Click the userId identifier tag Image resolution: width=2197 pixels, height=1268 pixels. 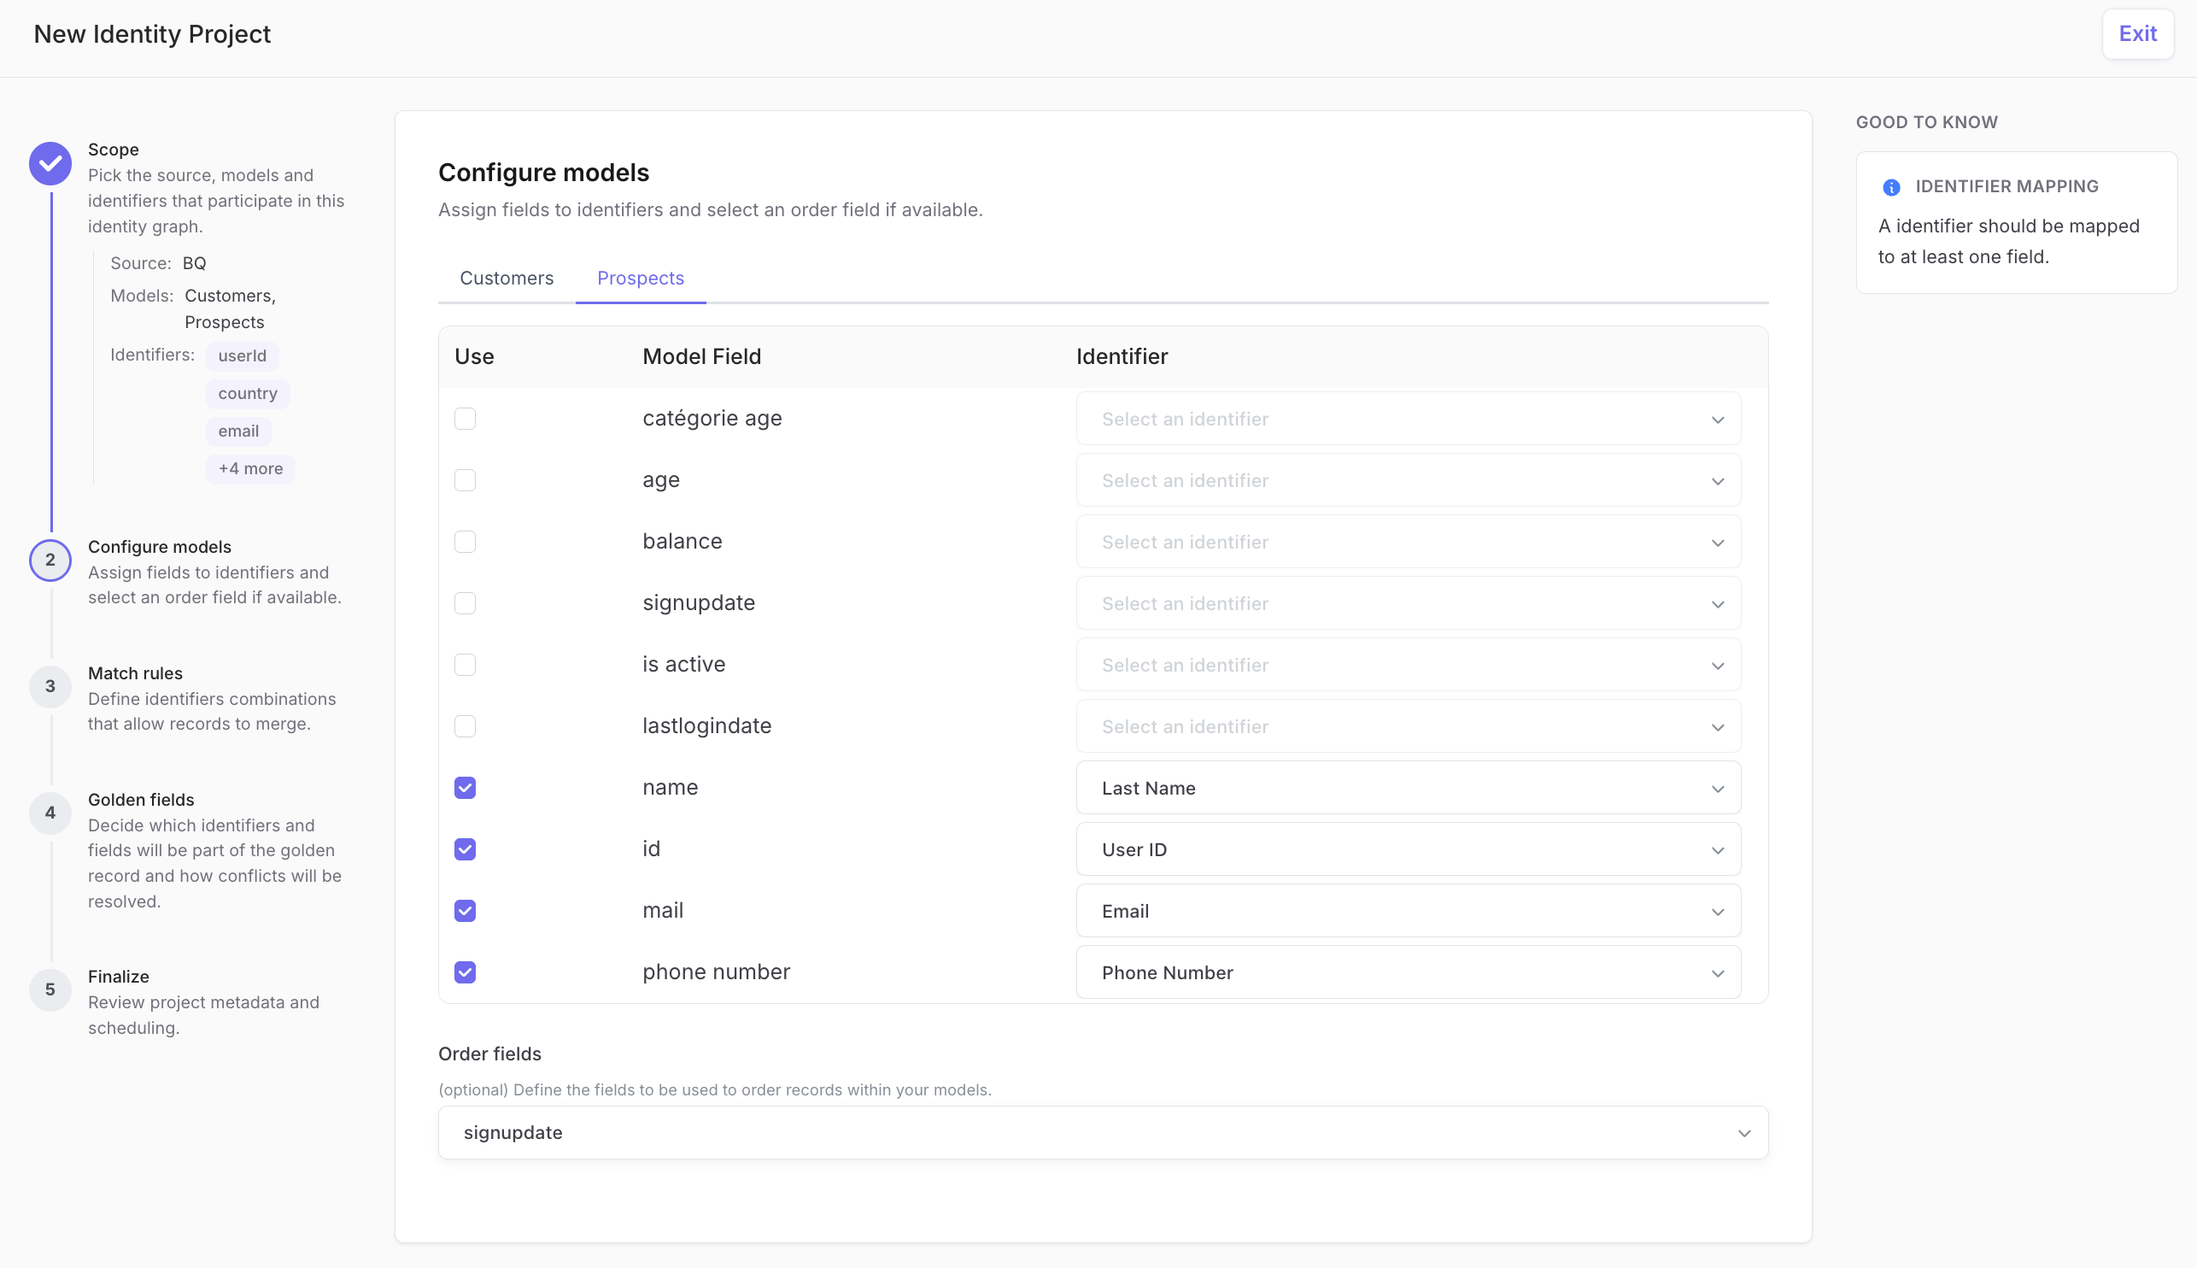[x=242, y=356]
